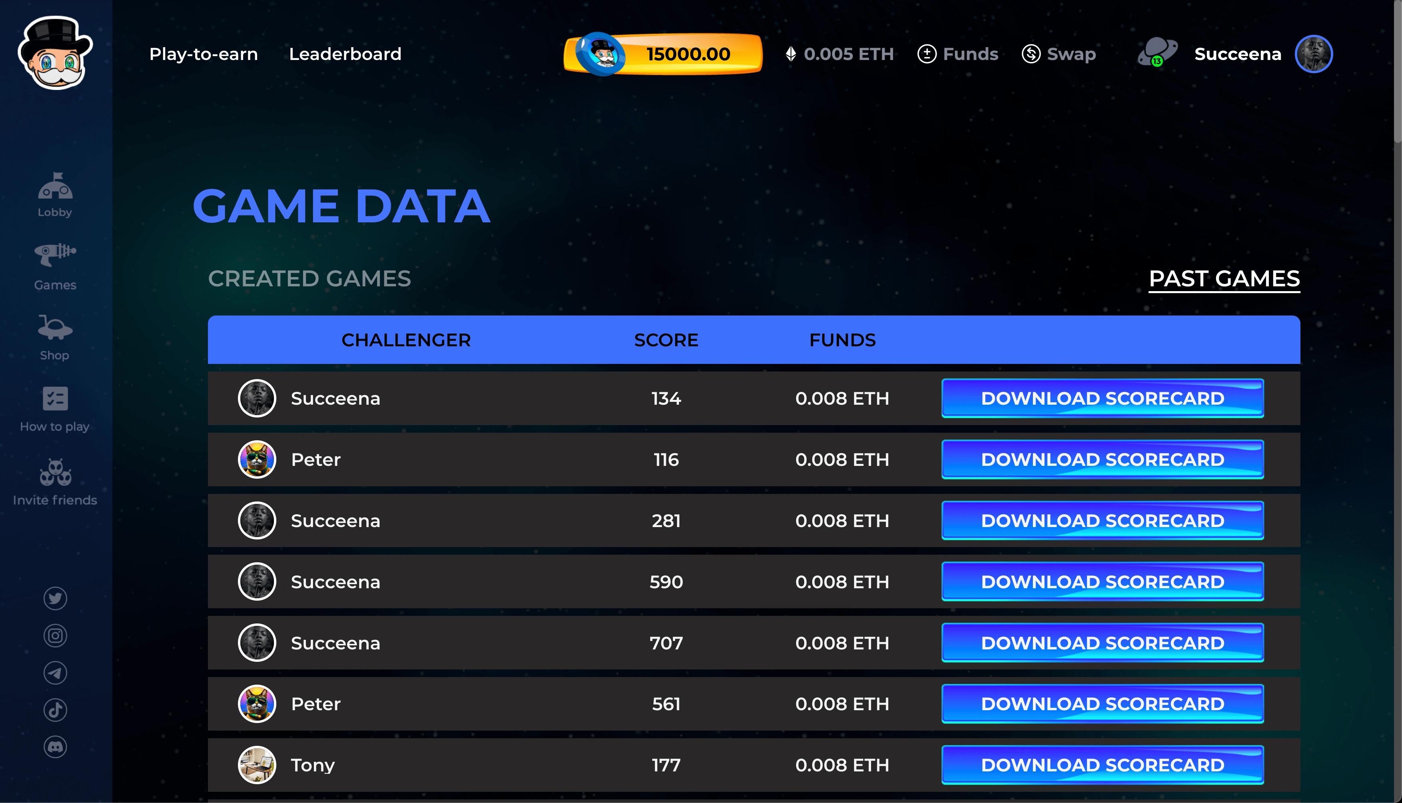Screen dimensions: 1402x803
Task: Click the score value 590
Action: [x=666, y=582]
